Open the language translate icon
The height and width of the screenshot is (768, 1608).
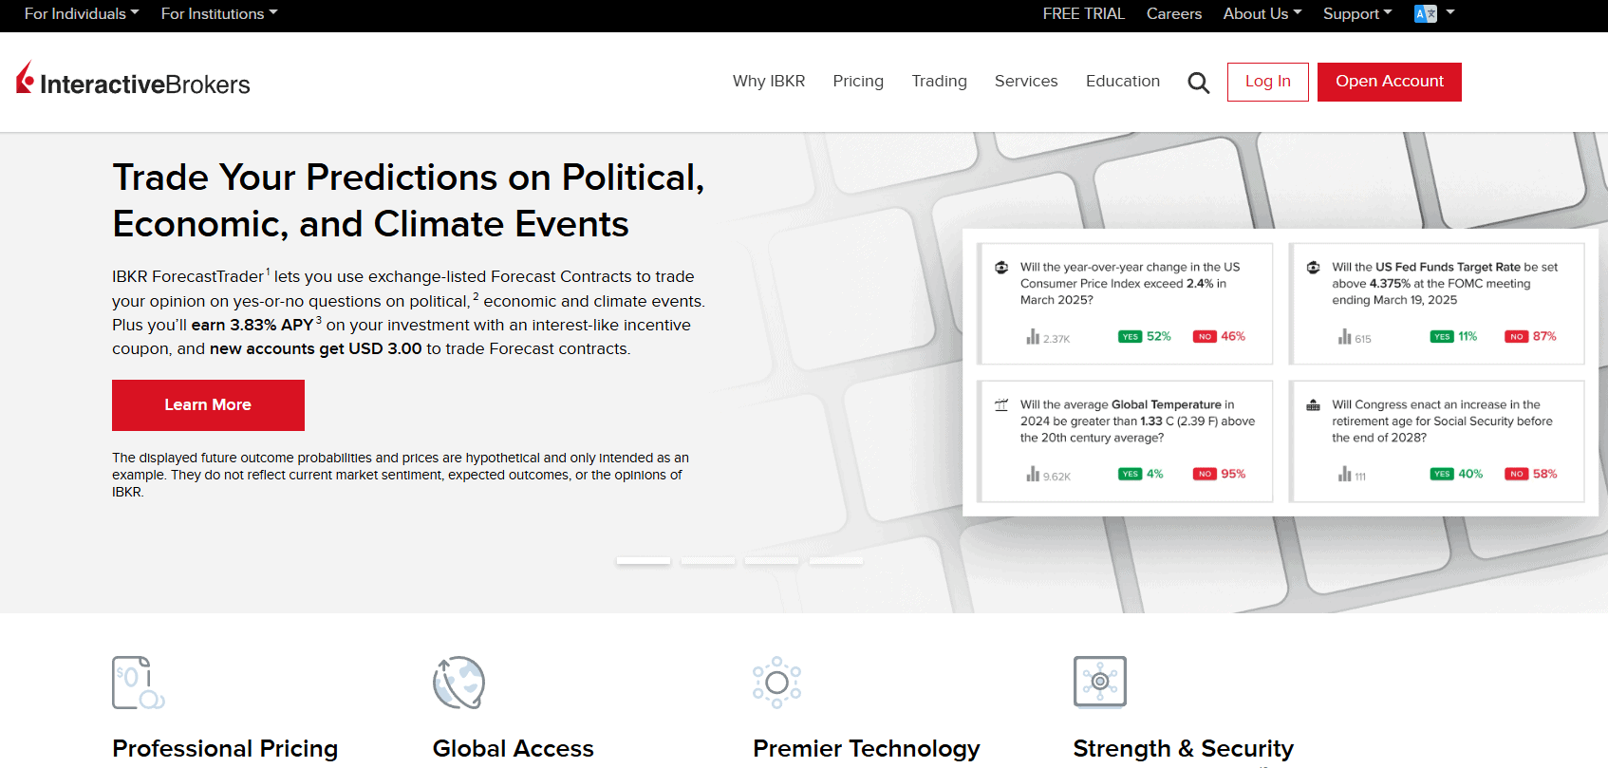click(x=1425, y=13)
